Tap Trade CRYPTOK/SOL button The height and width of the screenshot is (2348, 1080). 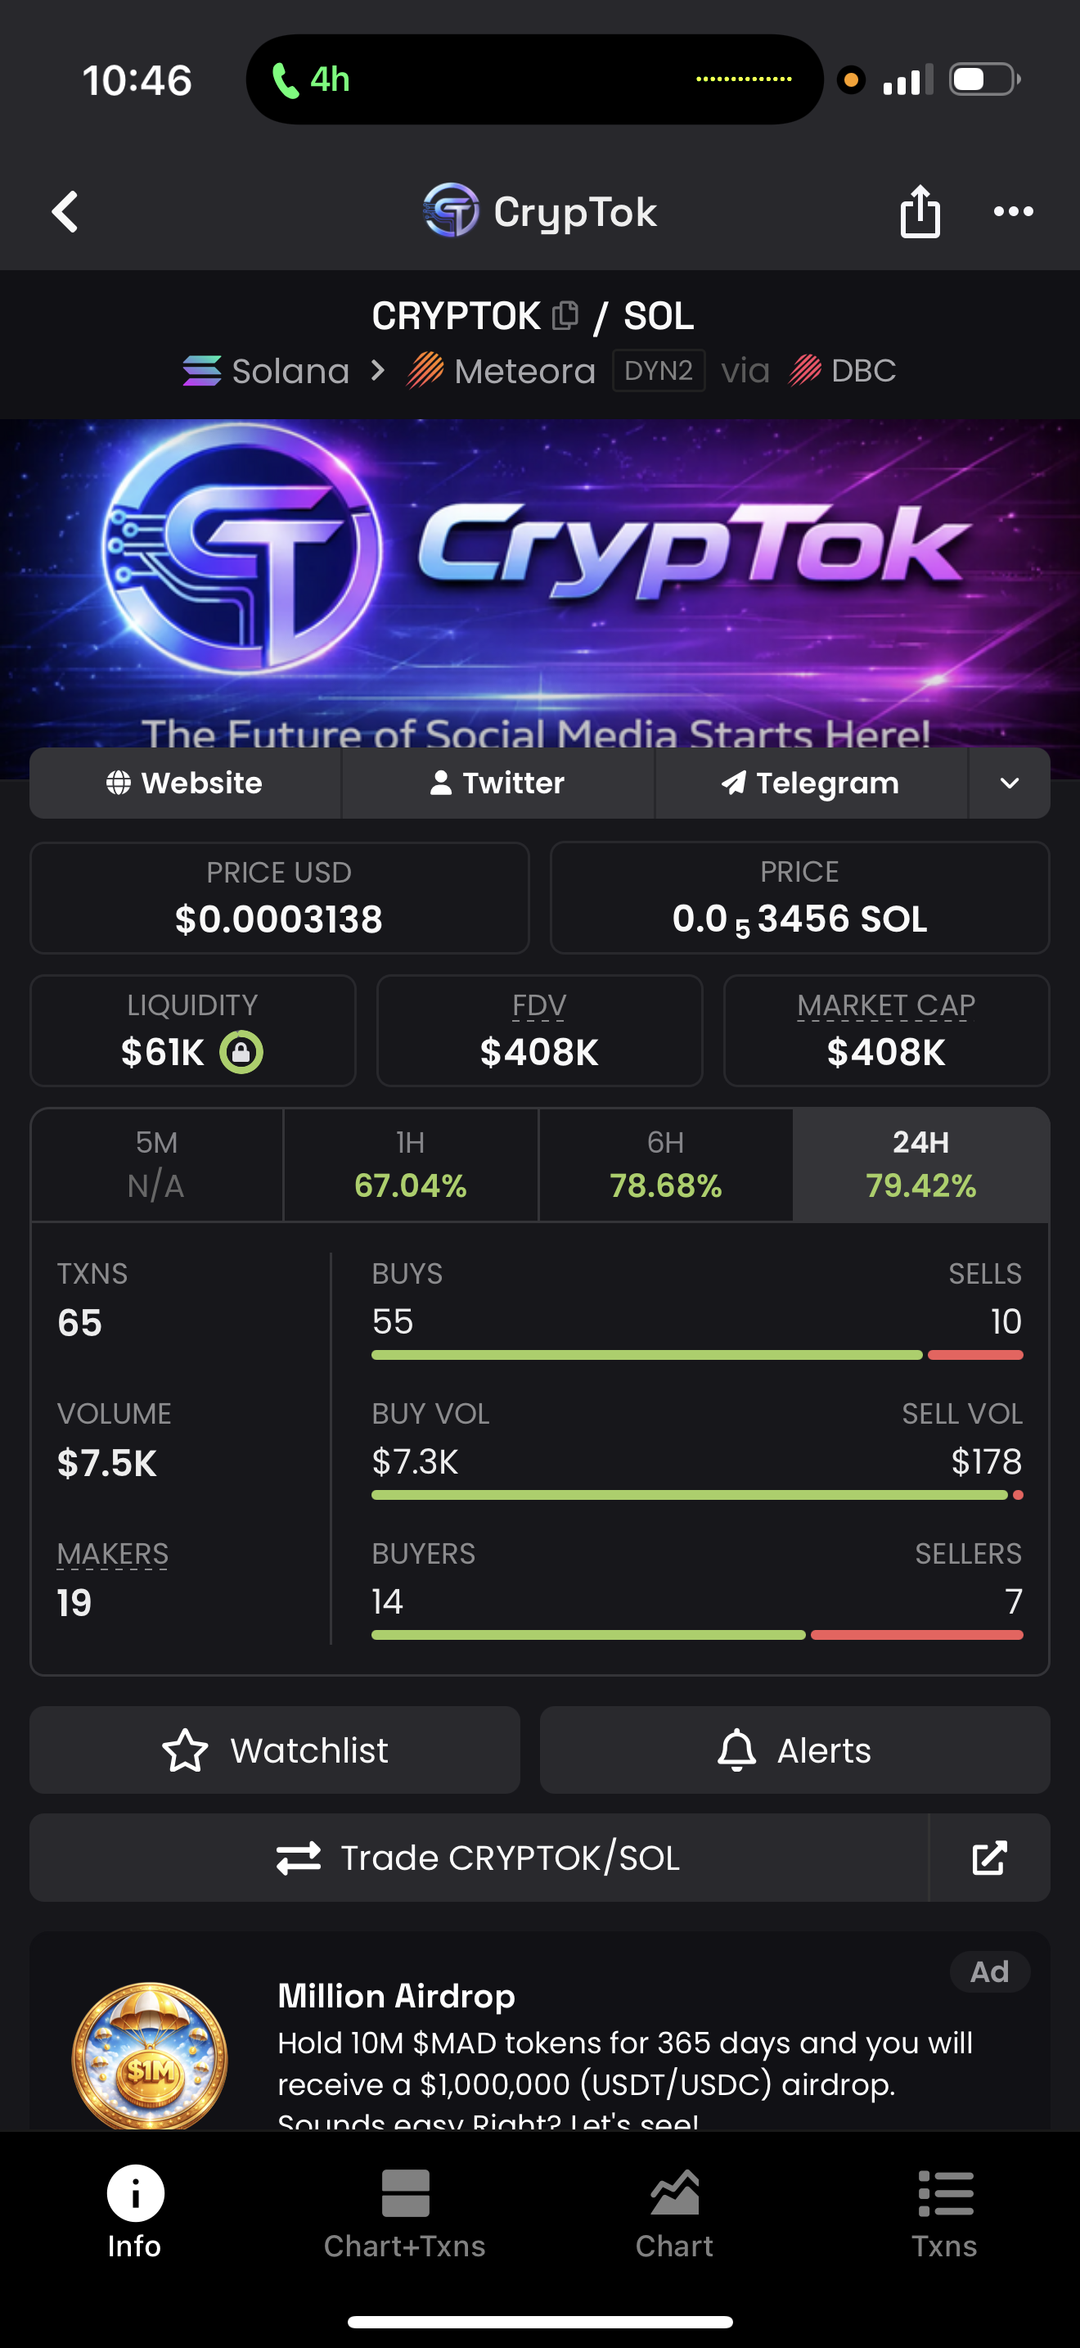pos(479,1858)
